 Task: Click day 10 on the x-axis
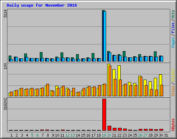tap(57, 135)
